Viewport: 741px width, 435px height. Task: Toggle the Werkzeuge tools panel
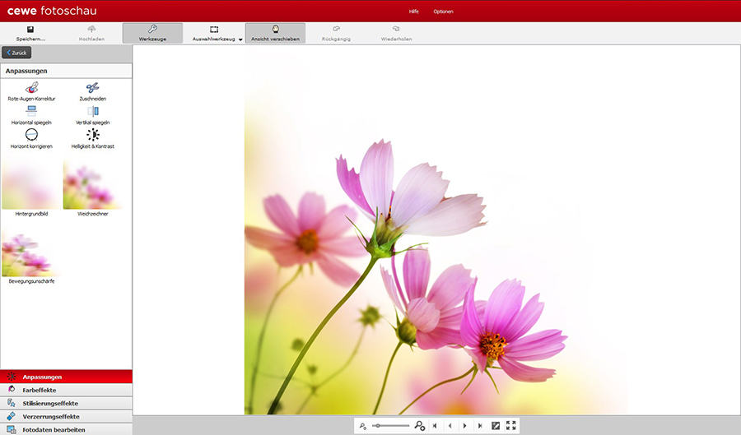coord(152,33)
